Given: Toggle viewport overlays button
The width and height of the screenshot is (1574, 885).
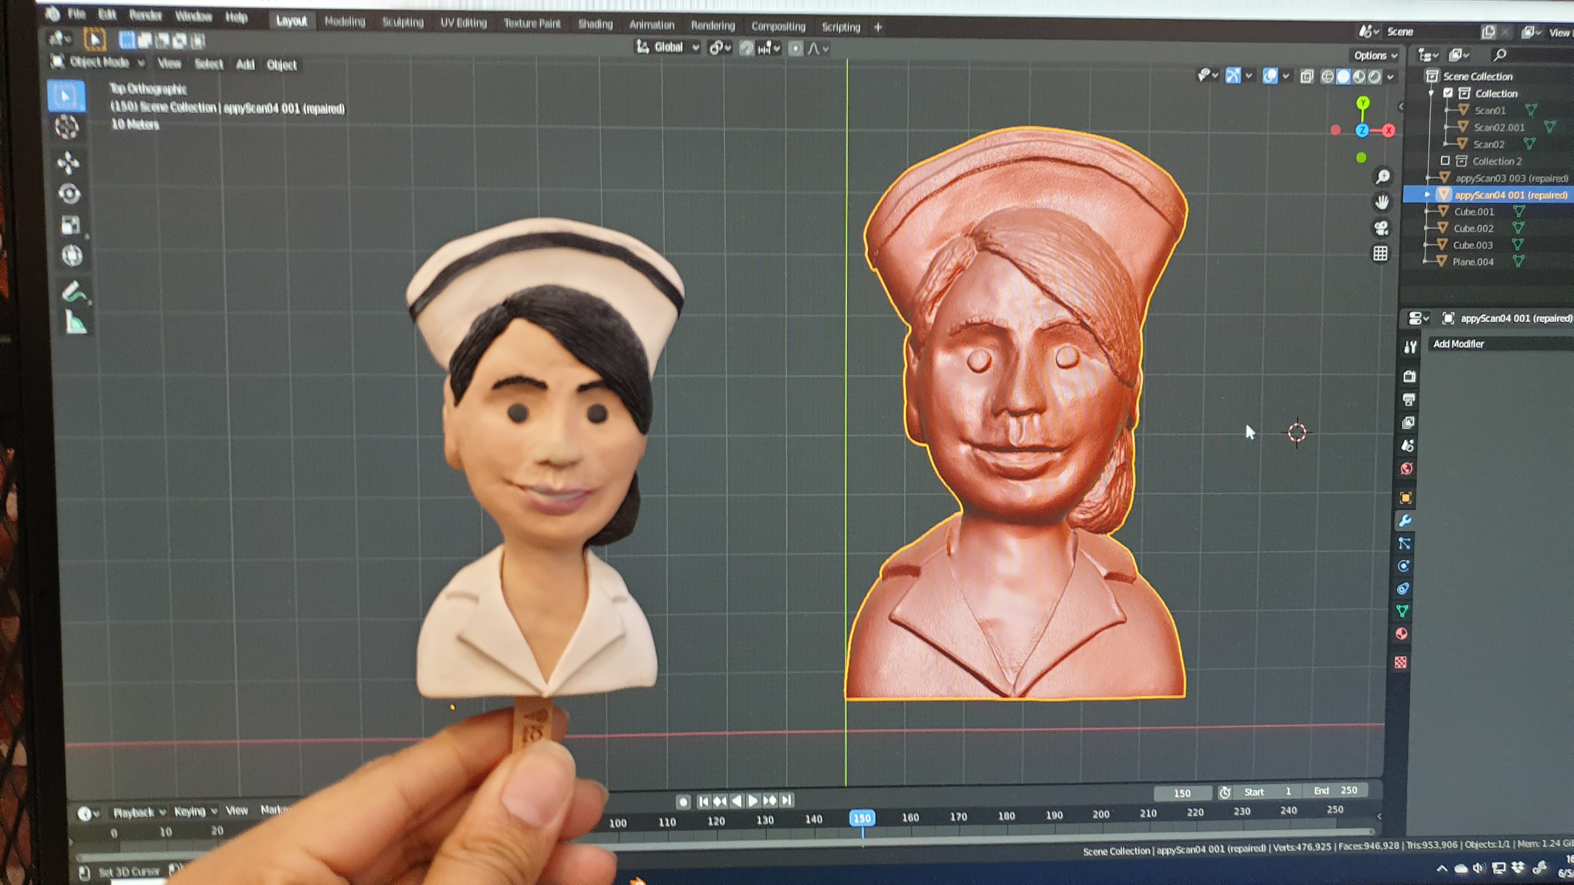Looking at the screenshot, I should pyautogui.click(x=1270, y=76).
